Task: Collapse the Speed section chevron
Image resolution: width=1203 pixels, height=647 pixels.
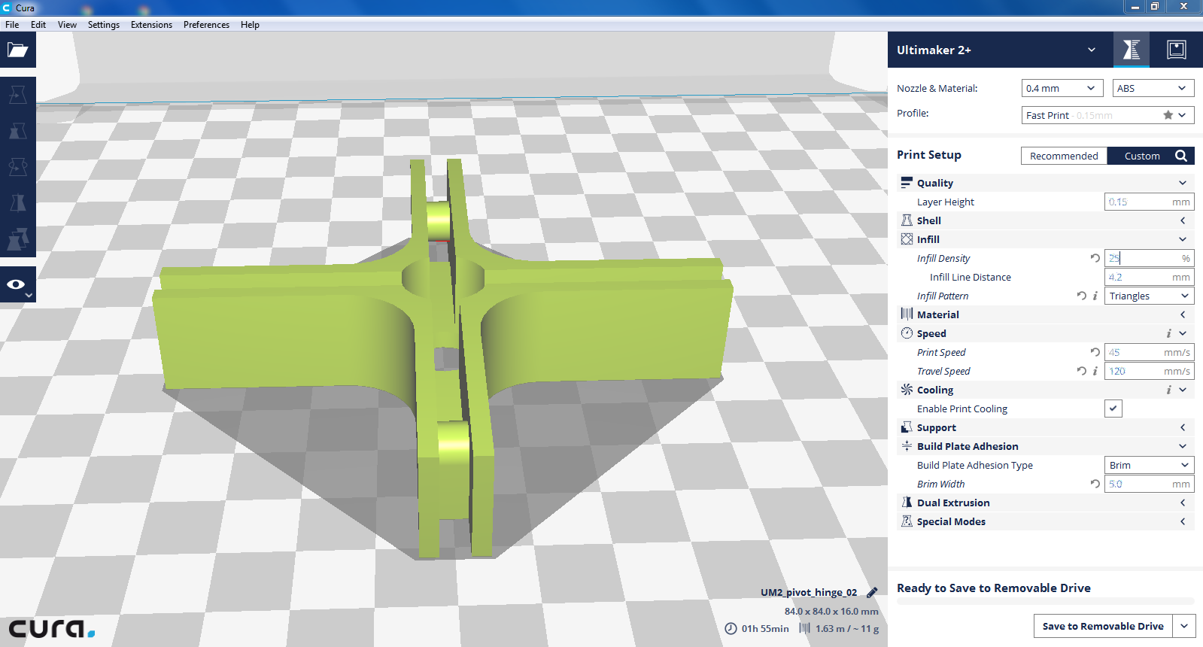Action: click(1183, 333)
